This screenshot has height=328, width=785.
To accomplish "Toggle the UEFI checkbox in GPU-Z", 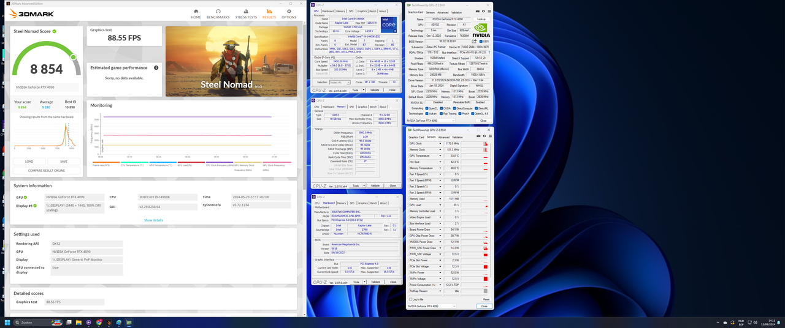I will 481,41.
